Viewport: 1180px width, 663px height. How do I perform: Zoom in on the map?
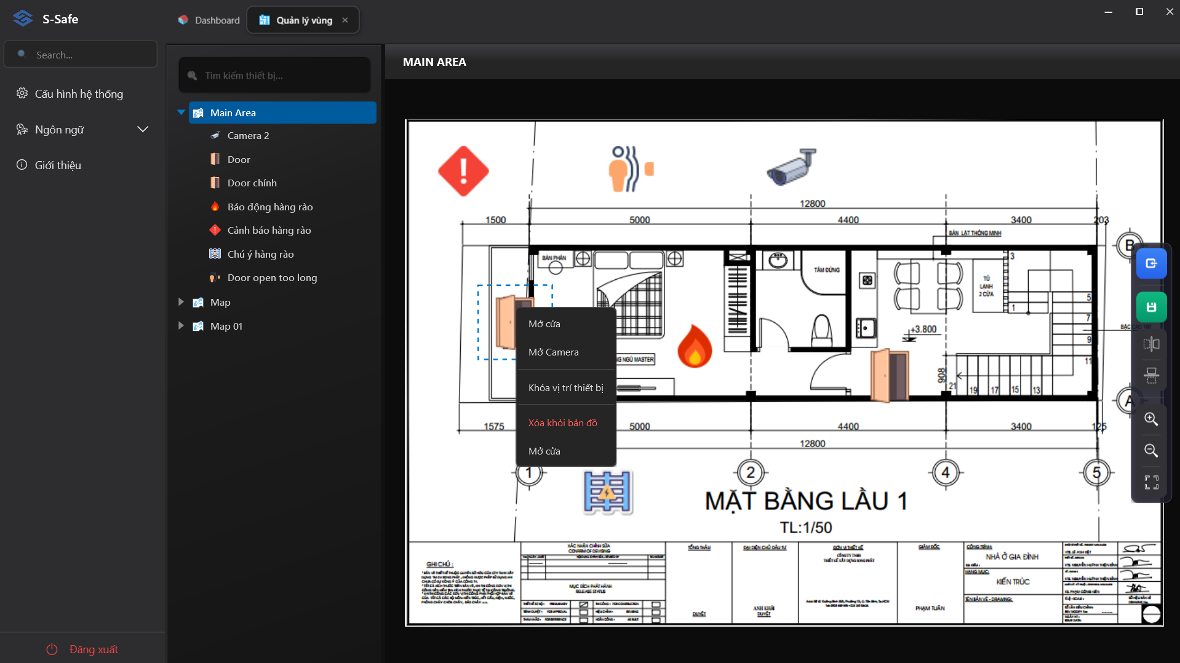pos(1151,419)
